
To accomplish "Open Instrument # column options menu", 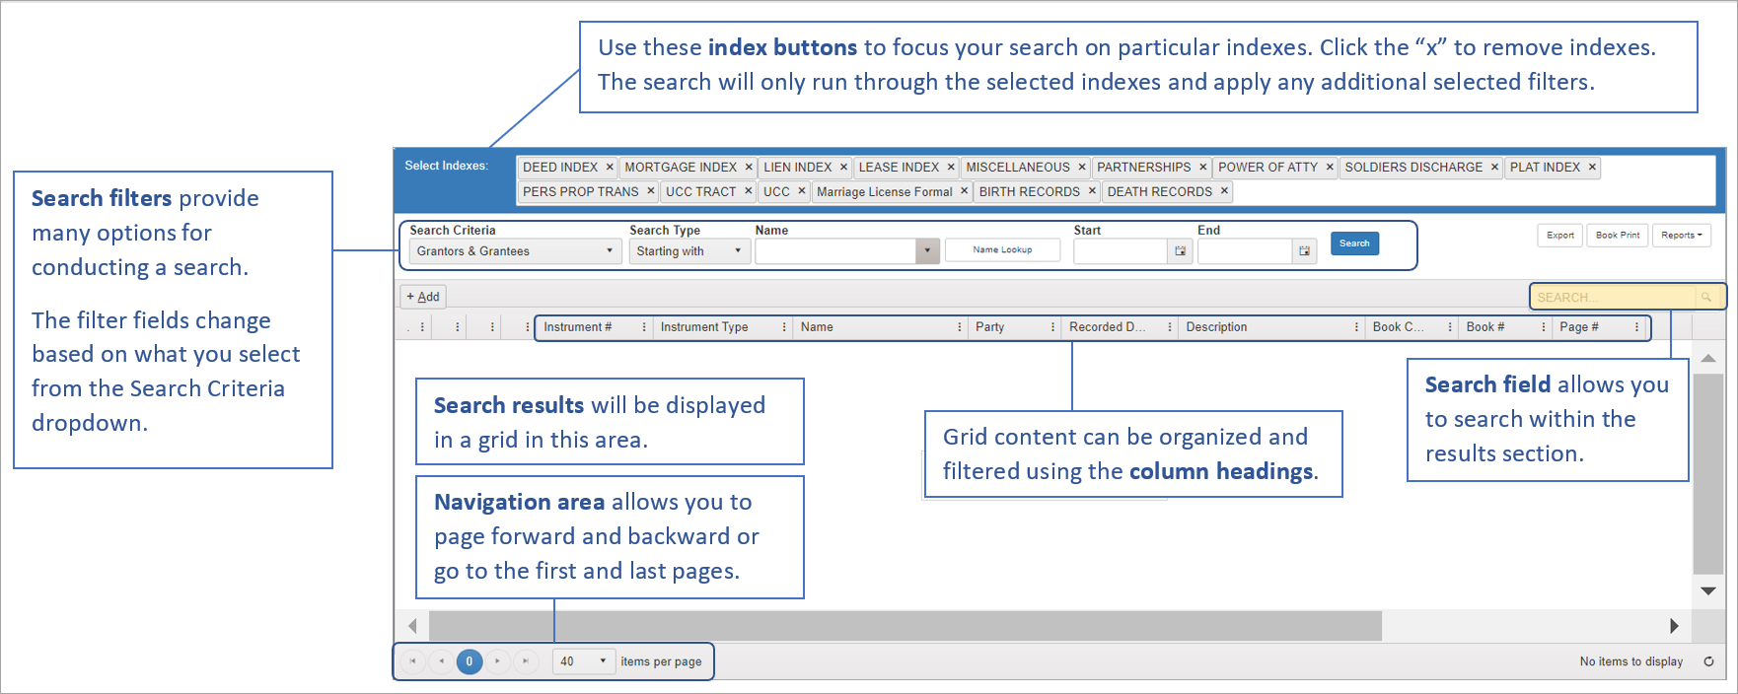I will pos(644,327).
